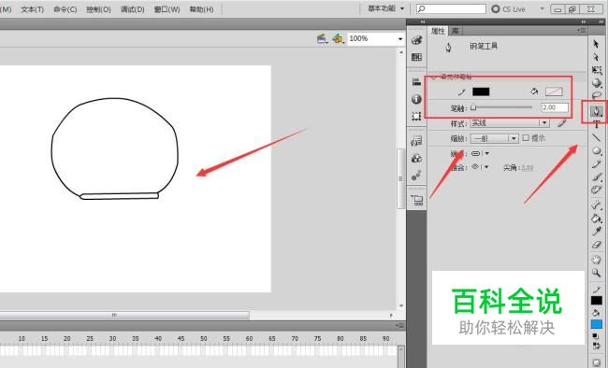608x368 pixels.
Task: Select the Eraser tool
Action: [x=597, y=245]
